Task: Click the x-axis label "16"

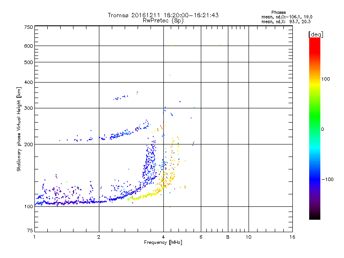Action: pos(292,237)
